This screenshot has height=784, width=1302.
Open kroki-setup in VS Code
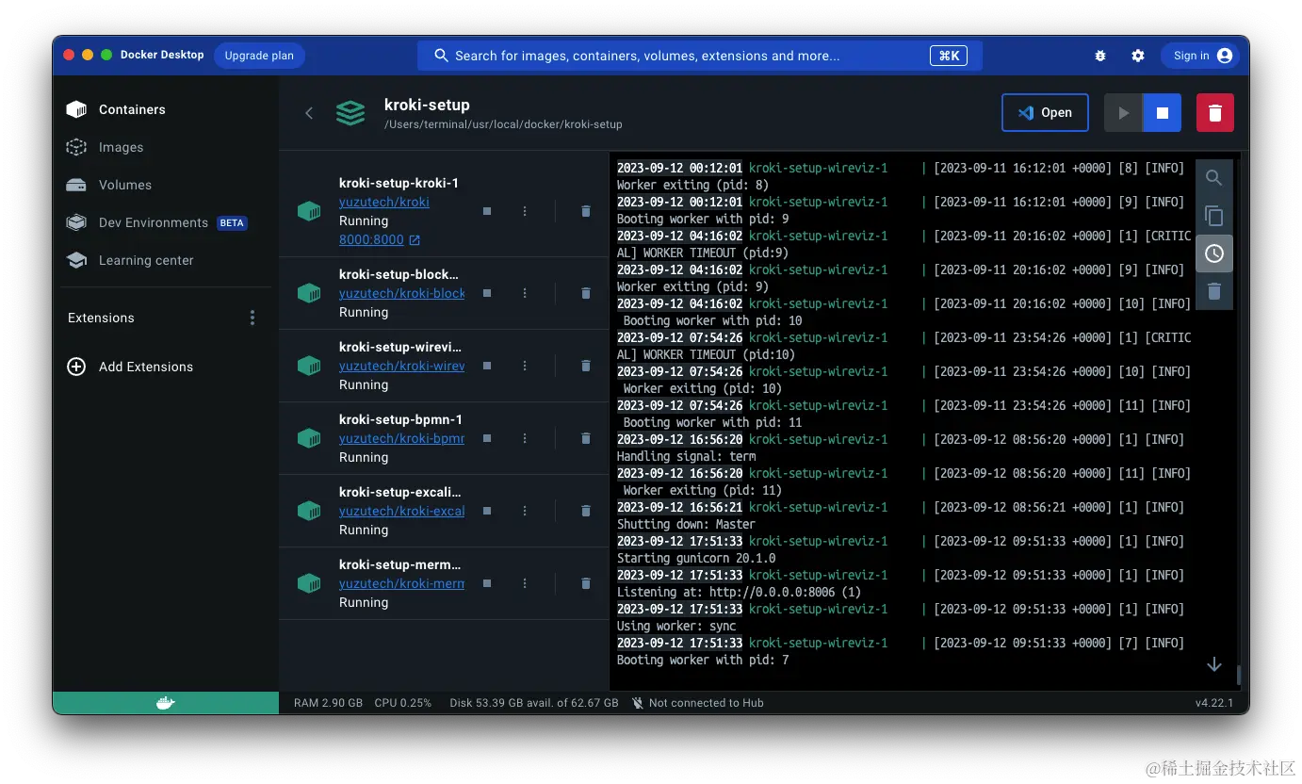[x=1045, y=113]
